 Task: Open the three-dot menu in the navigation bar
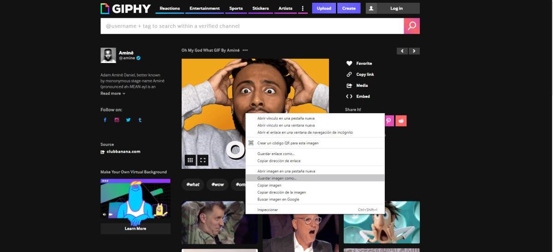(x=303, y=8)
